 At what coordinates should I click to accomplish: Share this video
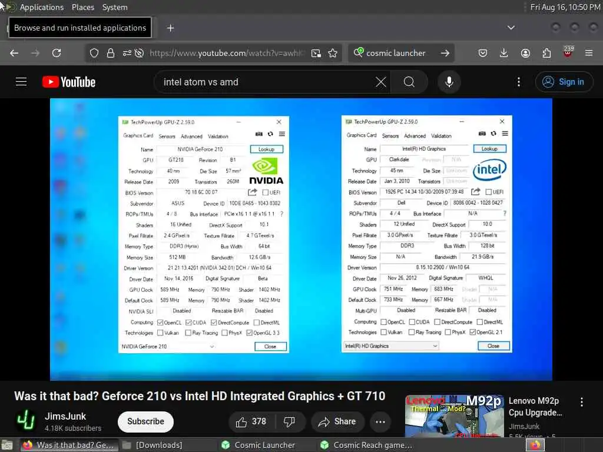tap(337, 421)
